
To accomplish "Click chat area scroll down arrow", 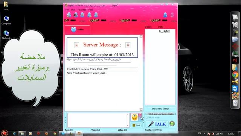I will coord(141,110).
